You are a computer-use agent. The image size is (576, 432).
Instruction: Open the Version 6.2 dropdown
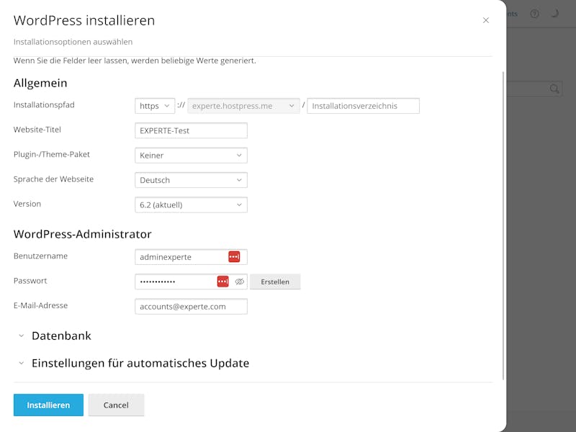point(191,205)
